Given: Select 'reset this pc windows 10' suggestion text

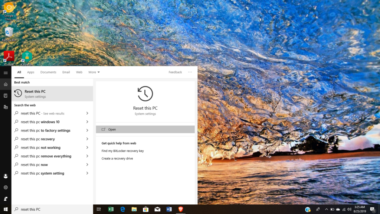Looking at the screenshot, I should point(40,122).
